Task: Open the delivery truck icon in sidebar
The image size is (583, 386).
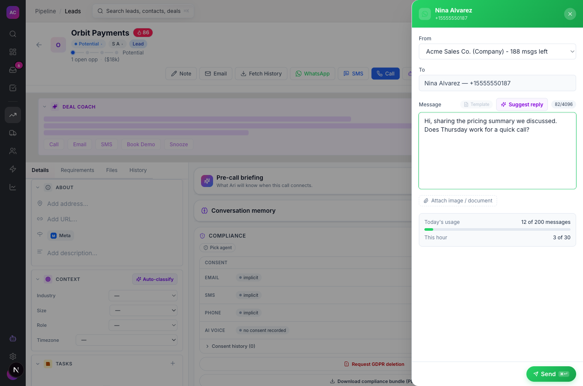Action: (13, 133)
